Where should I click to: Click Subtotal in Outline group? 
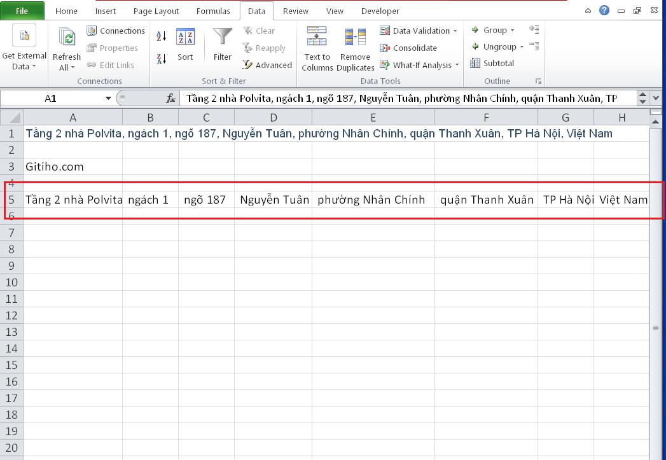click(493, 63)
